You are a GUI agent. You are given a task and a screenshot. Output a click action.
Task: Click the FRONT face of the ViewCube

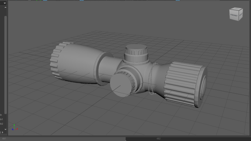[234, 15]
